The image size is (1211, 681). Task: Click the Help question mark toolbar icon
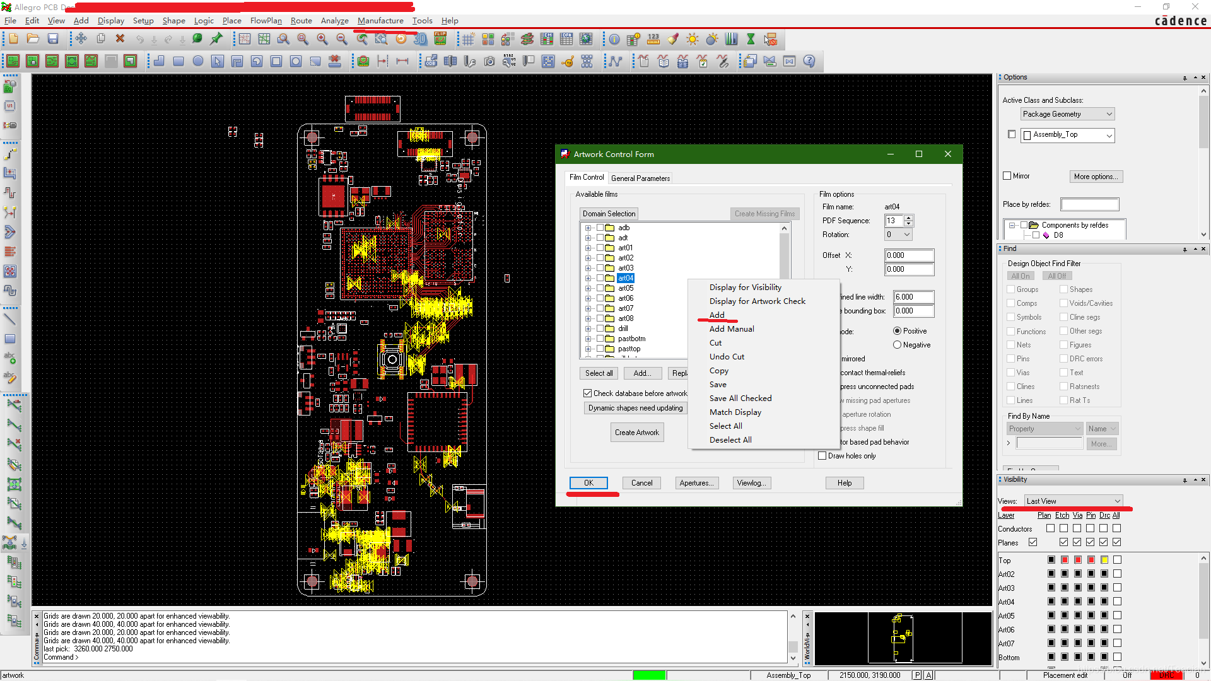809,61
